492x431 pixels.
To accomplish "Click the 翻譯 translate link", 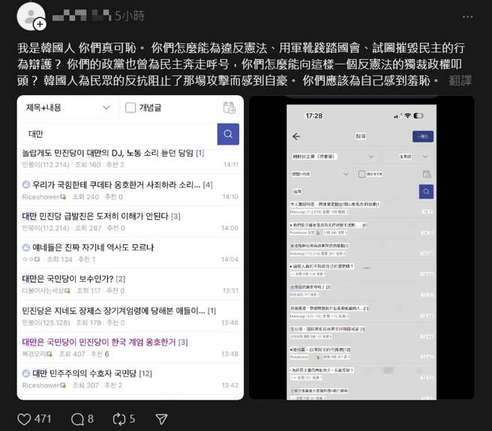I will pos(460,81).
